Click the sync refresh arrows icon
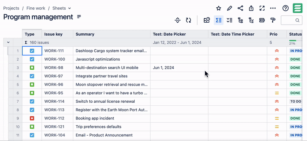This screenshot has width=307, height=141. [x=188, y=20]
